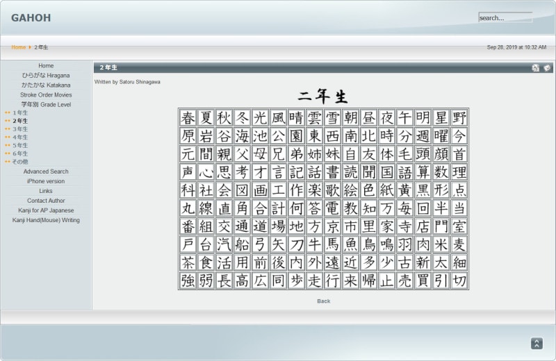The height and width of the screenshot is (361, 556).
Task: Click kanji 首 tile
Action: point(459,154)
